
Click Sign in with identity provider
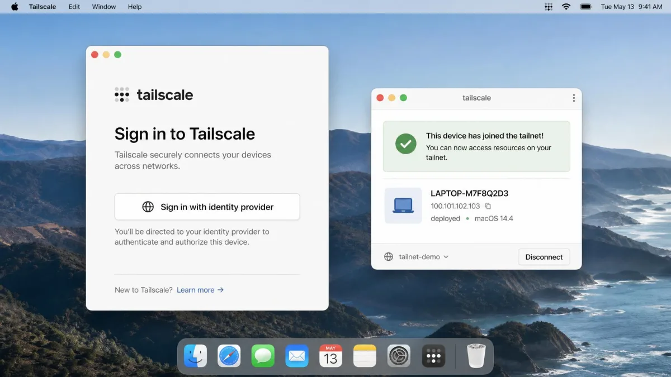click(207, 207)
